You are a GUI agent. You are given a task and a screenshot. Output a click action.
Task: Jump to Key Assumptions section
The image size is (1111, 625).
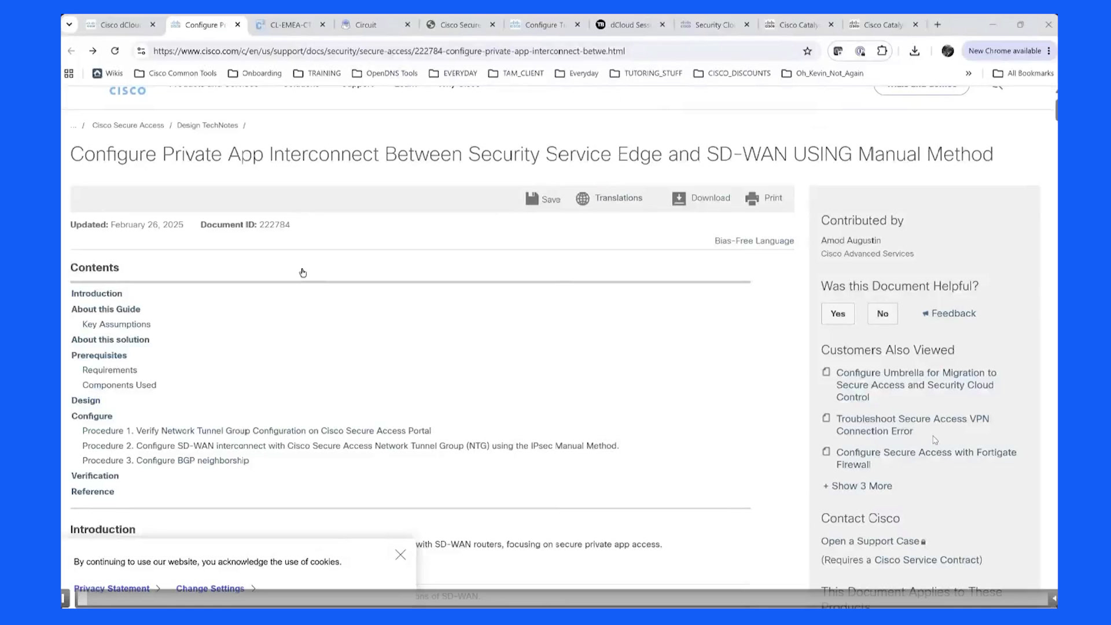click(116, 324)
